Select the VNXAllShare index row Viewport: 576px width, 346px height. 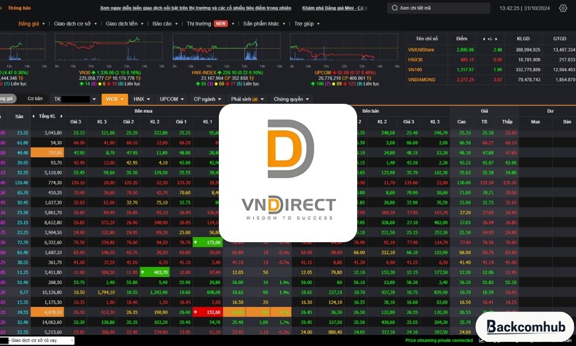pyautogui.click(x=491, y=50)
